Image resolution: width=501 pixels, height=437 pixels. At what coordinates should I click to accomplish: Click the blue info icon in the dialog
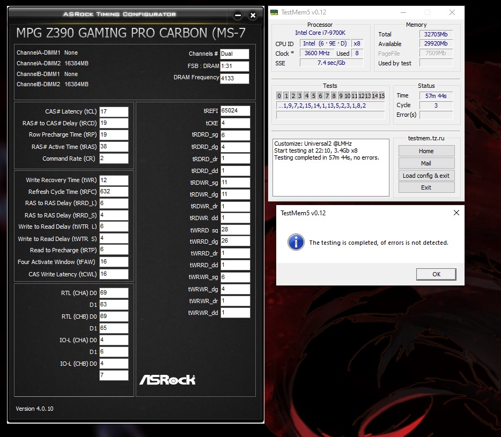(x=296, y=242)
